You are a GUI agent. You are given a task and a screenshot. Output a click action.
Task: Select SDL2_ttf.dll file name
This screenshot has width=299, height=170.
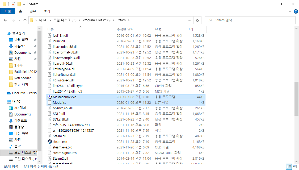pos(61,119)
